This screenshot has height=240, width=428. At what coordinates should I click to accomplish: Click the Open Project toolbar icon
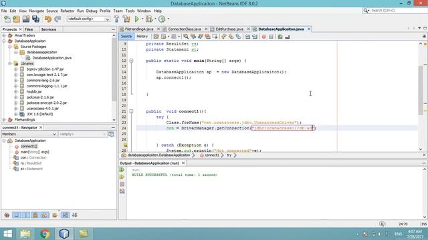26,19
